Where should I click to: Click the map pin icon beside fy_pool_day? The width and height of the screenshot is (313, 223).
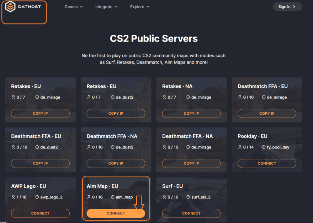(264, 147)
